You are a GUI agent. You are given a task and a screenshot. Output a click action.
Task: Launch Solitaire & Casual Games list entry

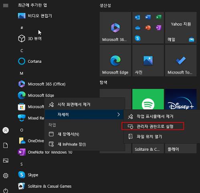[44, 186]
